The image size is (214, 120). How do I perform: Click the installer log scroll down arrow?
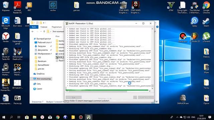click(x=152, y=88)
